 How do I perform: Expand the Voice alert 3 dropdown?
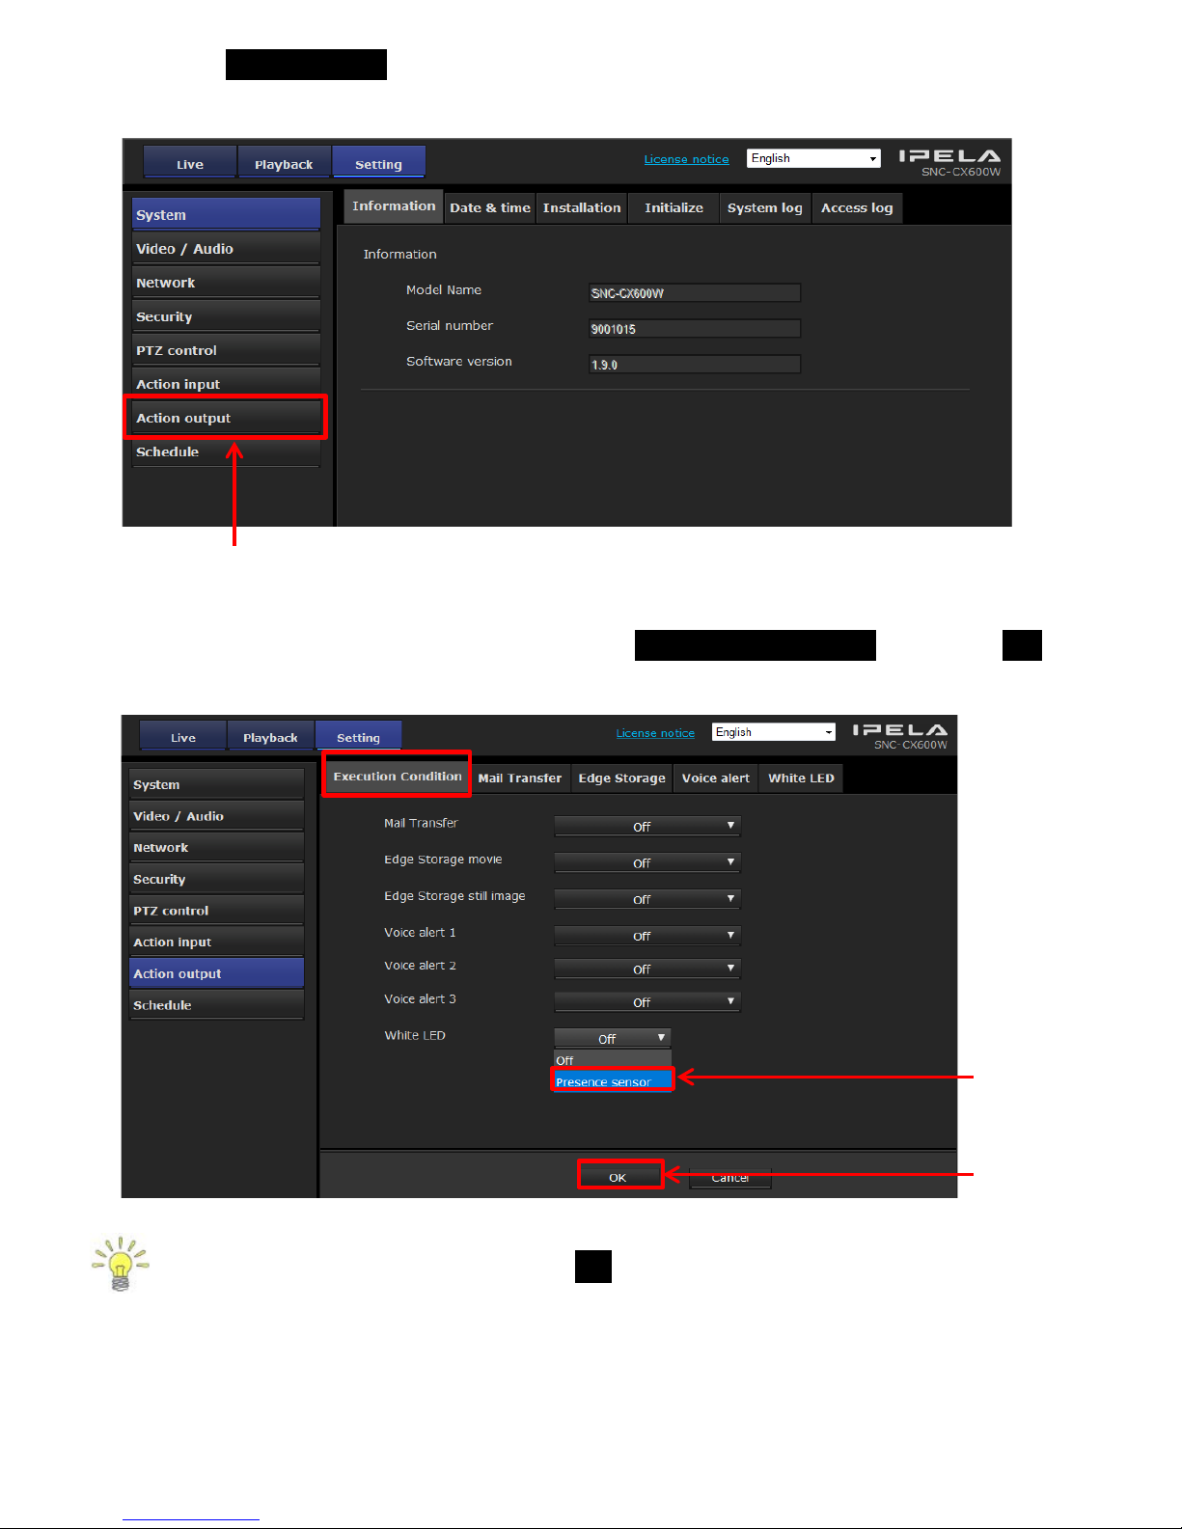646,1002
